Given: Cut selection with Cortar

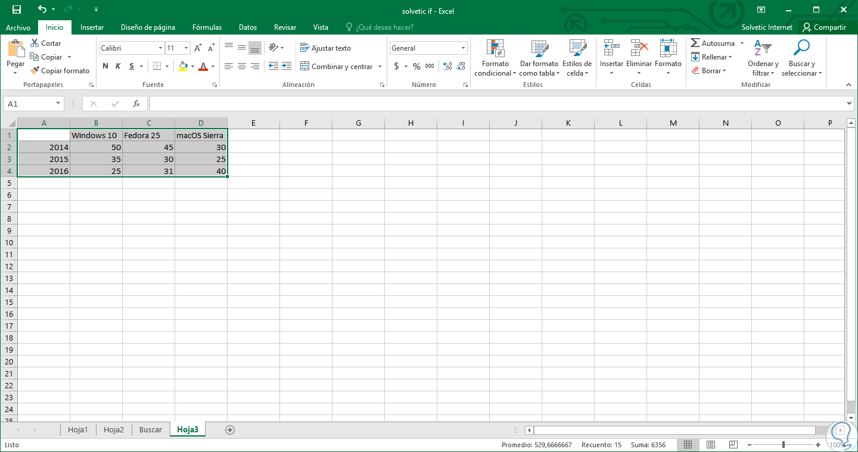Looking at the screenshot, I should 46,43.
